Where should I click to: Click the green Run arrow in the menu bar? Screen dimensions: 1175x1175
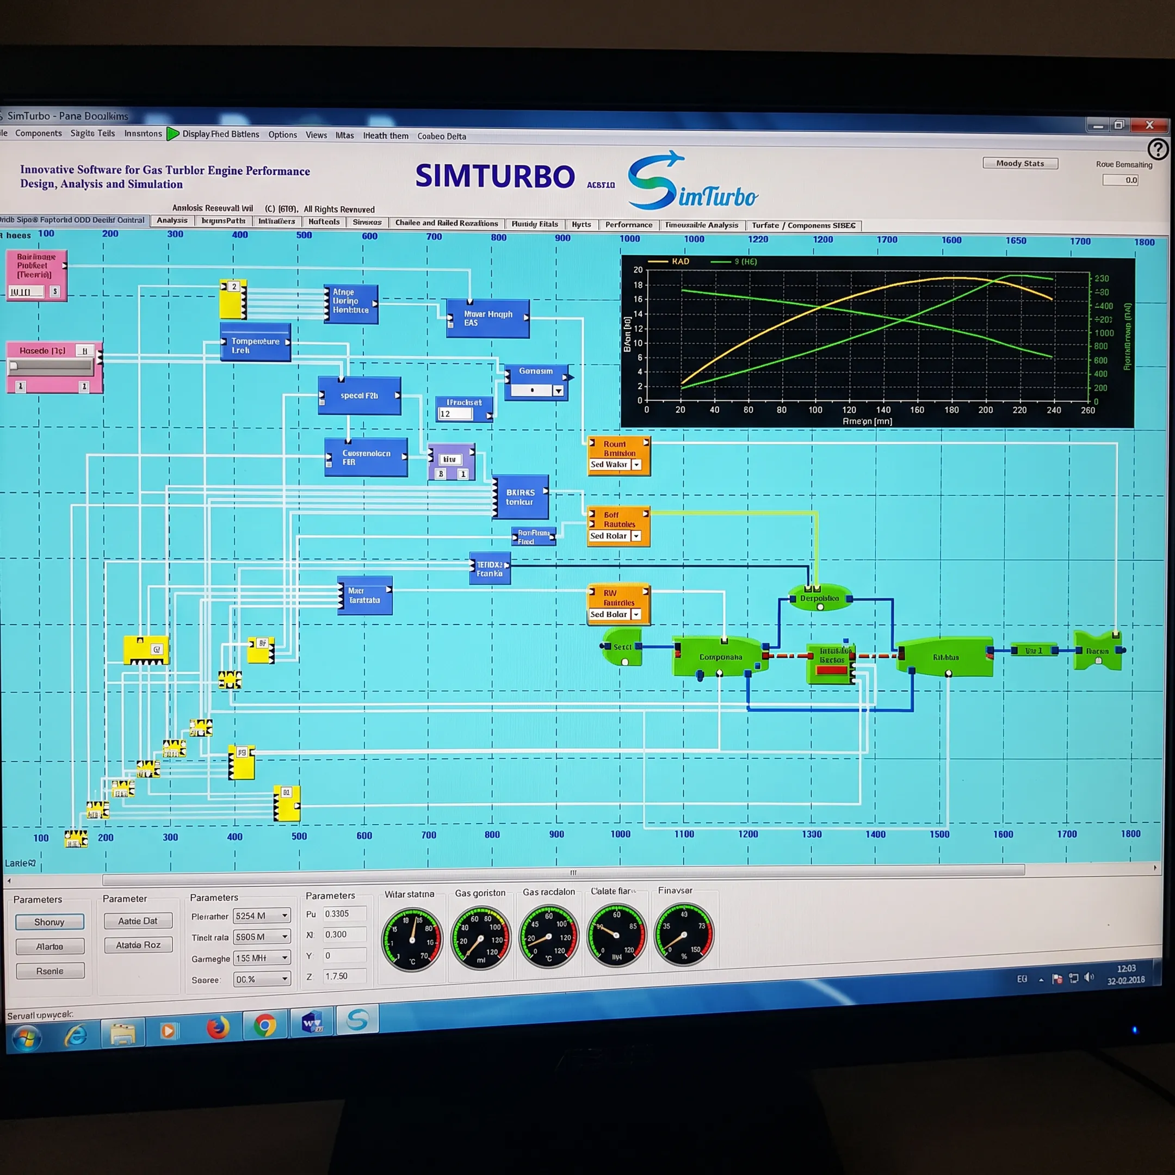tap(173, 134)
